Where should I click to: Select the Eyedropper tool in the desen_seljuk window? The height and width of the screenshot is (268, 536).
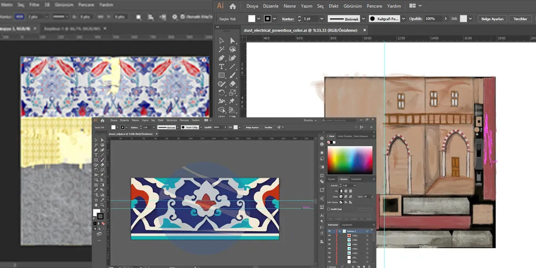(x=96, y=189)
